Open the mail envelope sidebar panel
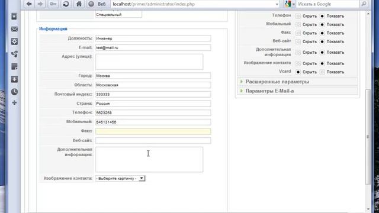Image resolution: width=379 pixels, height=213 pixels. click(14, 29)
